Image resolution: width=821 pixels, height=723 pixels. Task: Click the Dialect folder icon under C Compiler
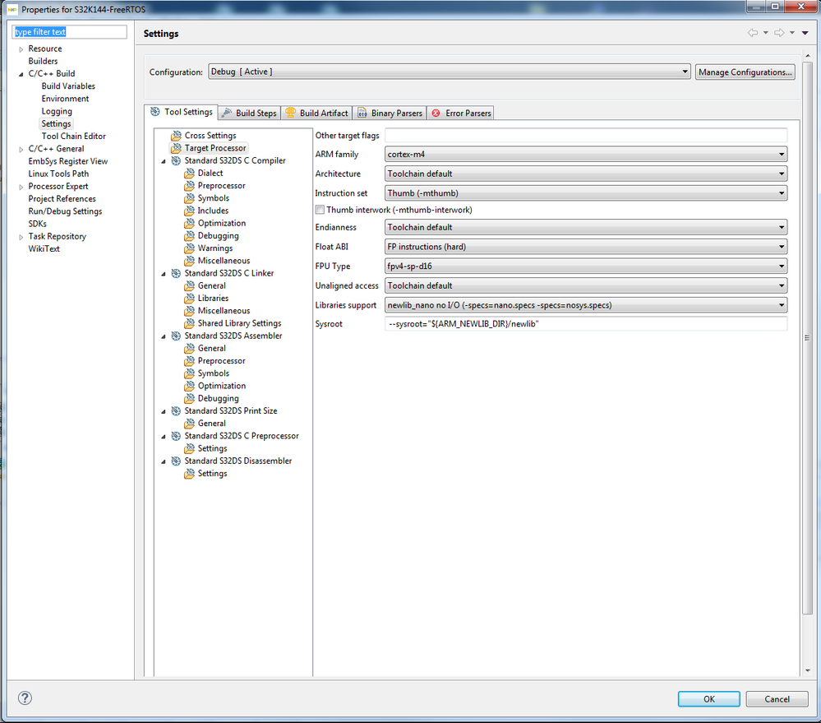point(189,174)
